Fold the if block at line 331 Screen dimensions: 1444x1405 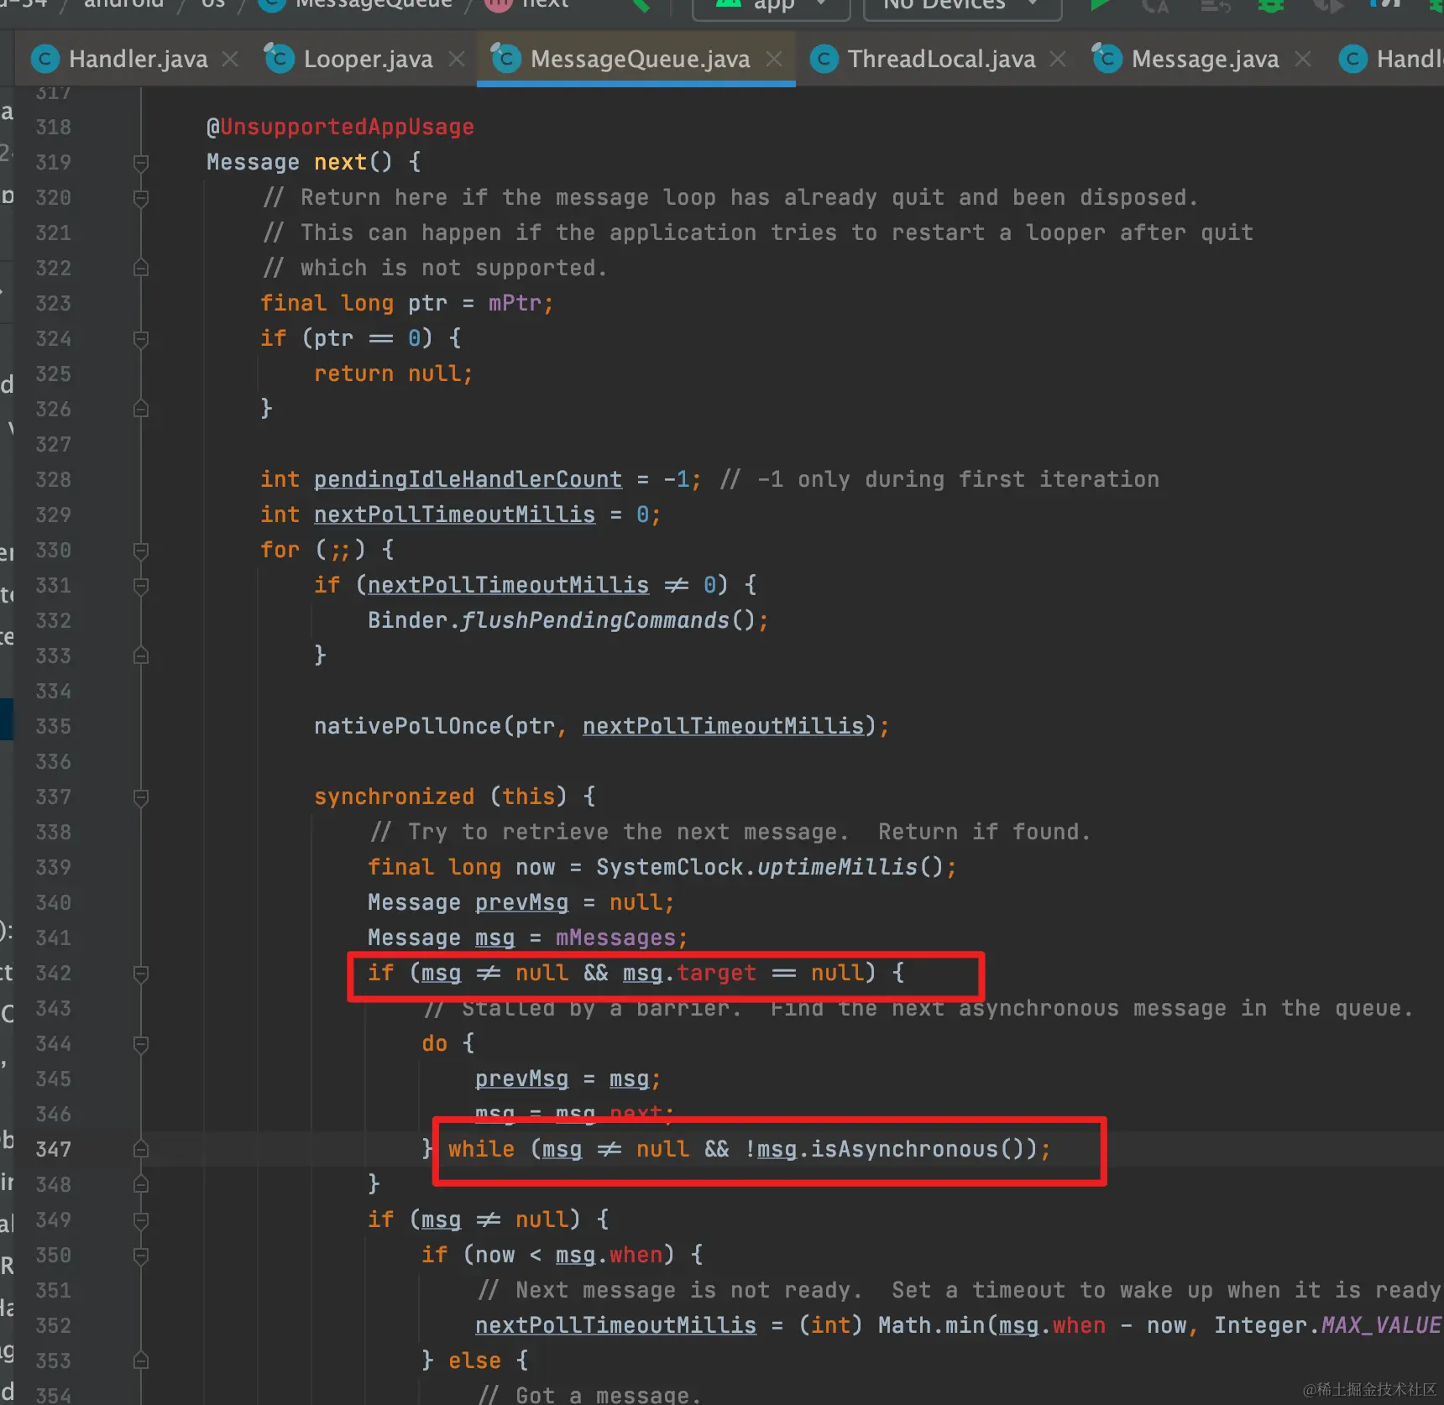[141, 585]
